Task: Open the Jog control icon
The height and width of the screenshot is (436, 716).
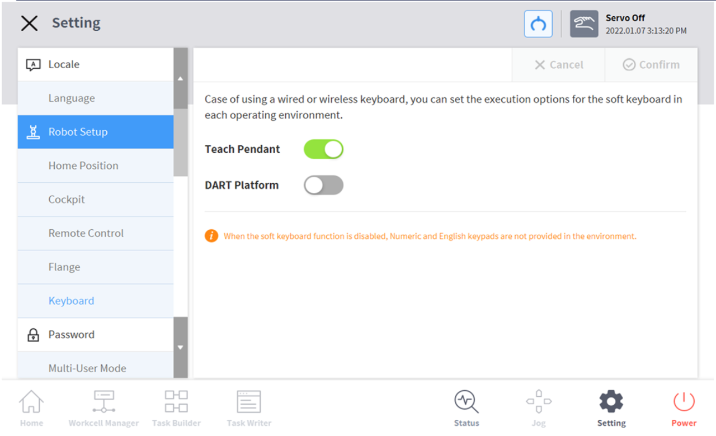Action: [x=539, y=407]
